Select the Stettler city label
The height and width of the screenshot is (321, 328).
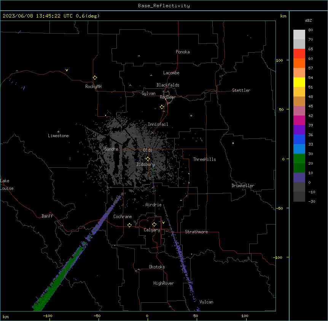[241, 90]
